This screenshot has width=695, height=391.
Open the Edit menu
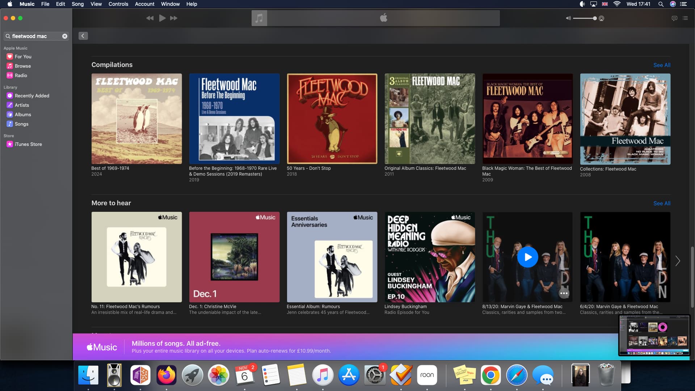tap(60, 4)
